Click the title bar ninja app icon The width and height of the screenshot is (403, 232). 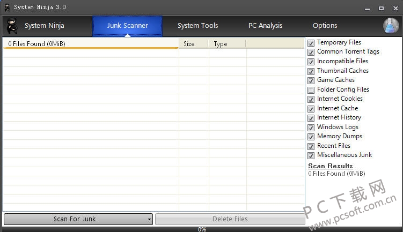7,8
